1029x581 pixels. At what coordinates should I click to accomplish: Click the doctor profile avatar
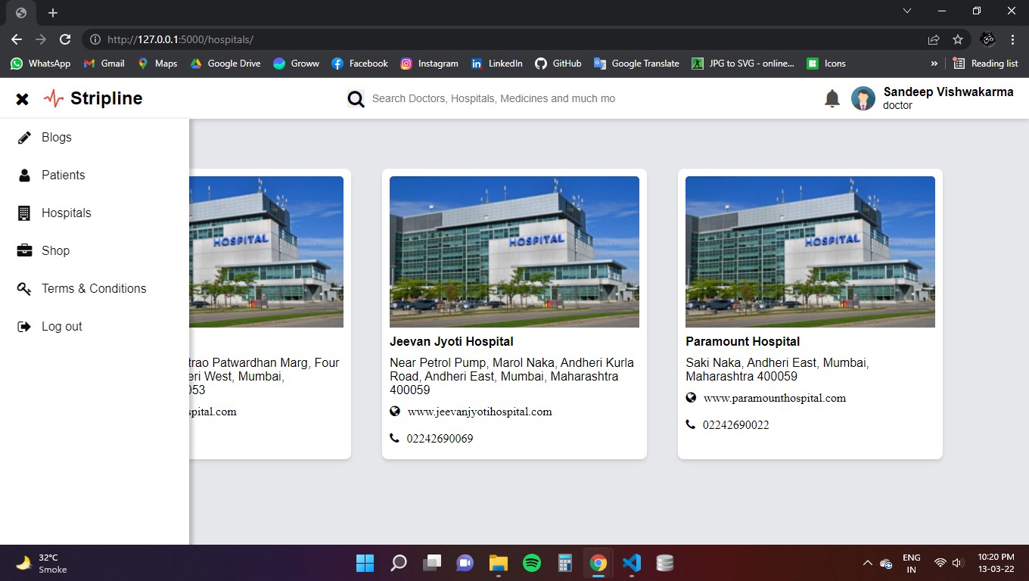[863, 98]
